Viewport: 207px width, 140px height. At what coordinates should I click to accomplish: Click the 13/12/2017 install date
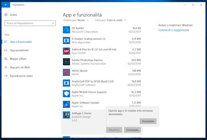pos(135,32)
